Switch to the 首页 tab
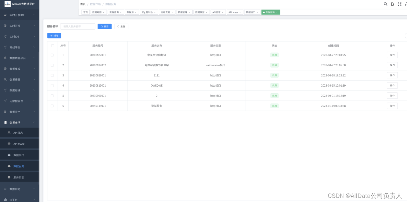 [86, 12]
